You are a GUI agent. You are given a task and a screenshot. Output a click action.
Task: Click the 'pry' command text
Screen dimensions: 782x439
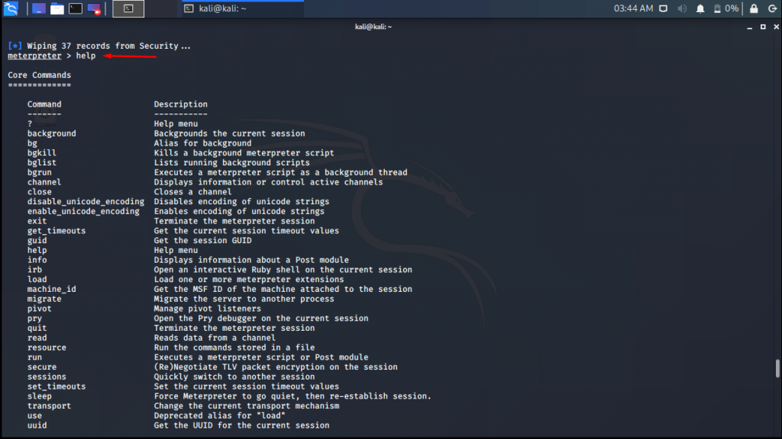tap(34, 319)
